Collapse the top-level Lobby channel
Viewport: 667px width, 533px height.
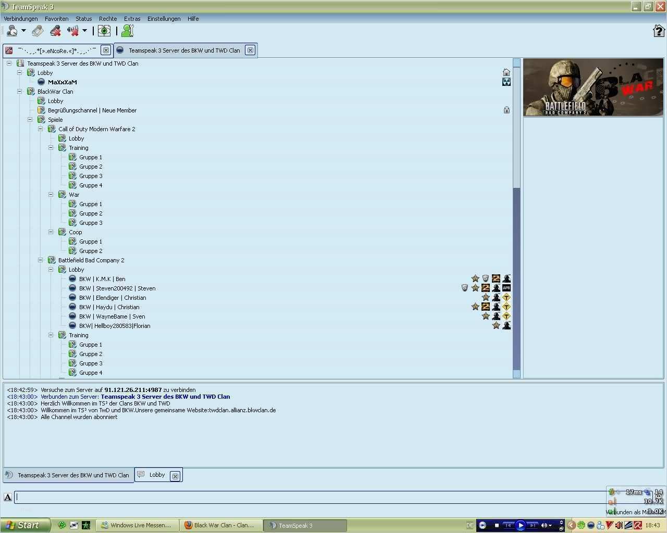[19, 73]
